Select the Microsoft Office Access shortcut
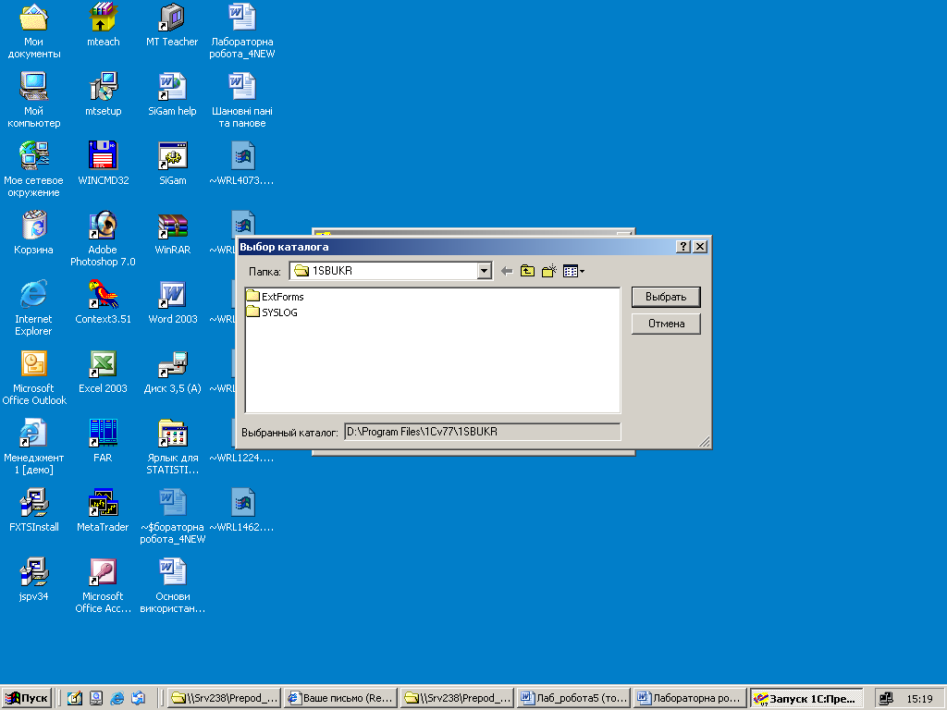This screenshot has height=710, width=947. pyautogui.click(x=103, y=585)
